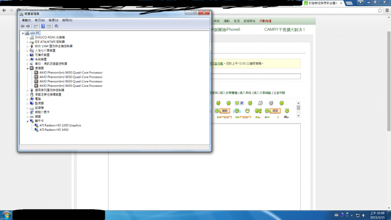This screenshot has height=220, width=391.
Task: Expand the IDE ATA/ATAPI controllers category
Action: click(x=28, y=42)
